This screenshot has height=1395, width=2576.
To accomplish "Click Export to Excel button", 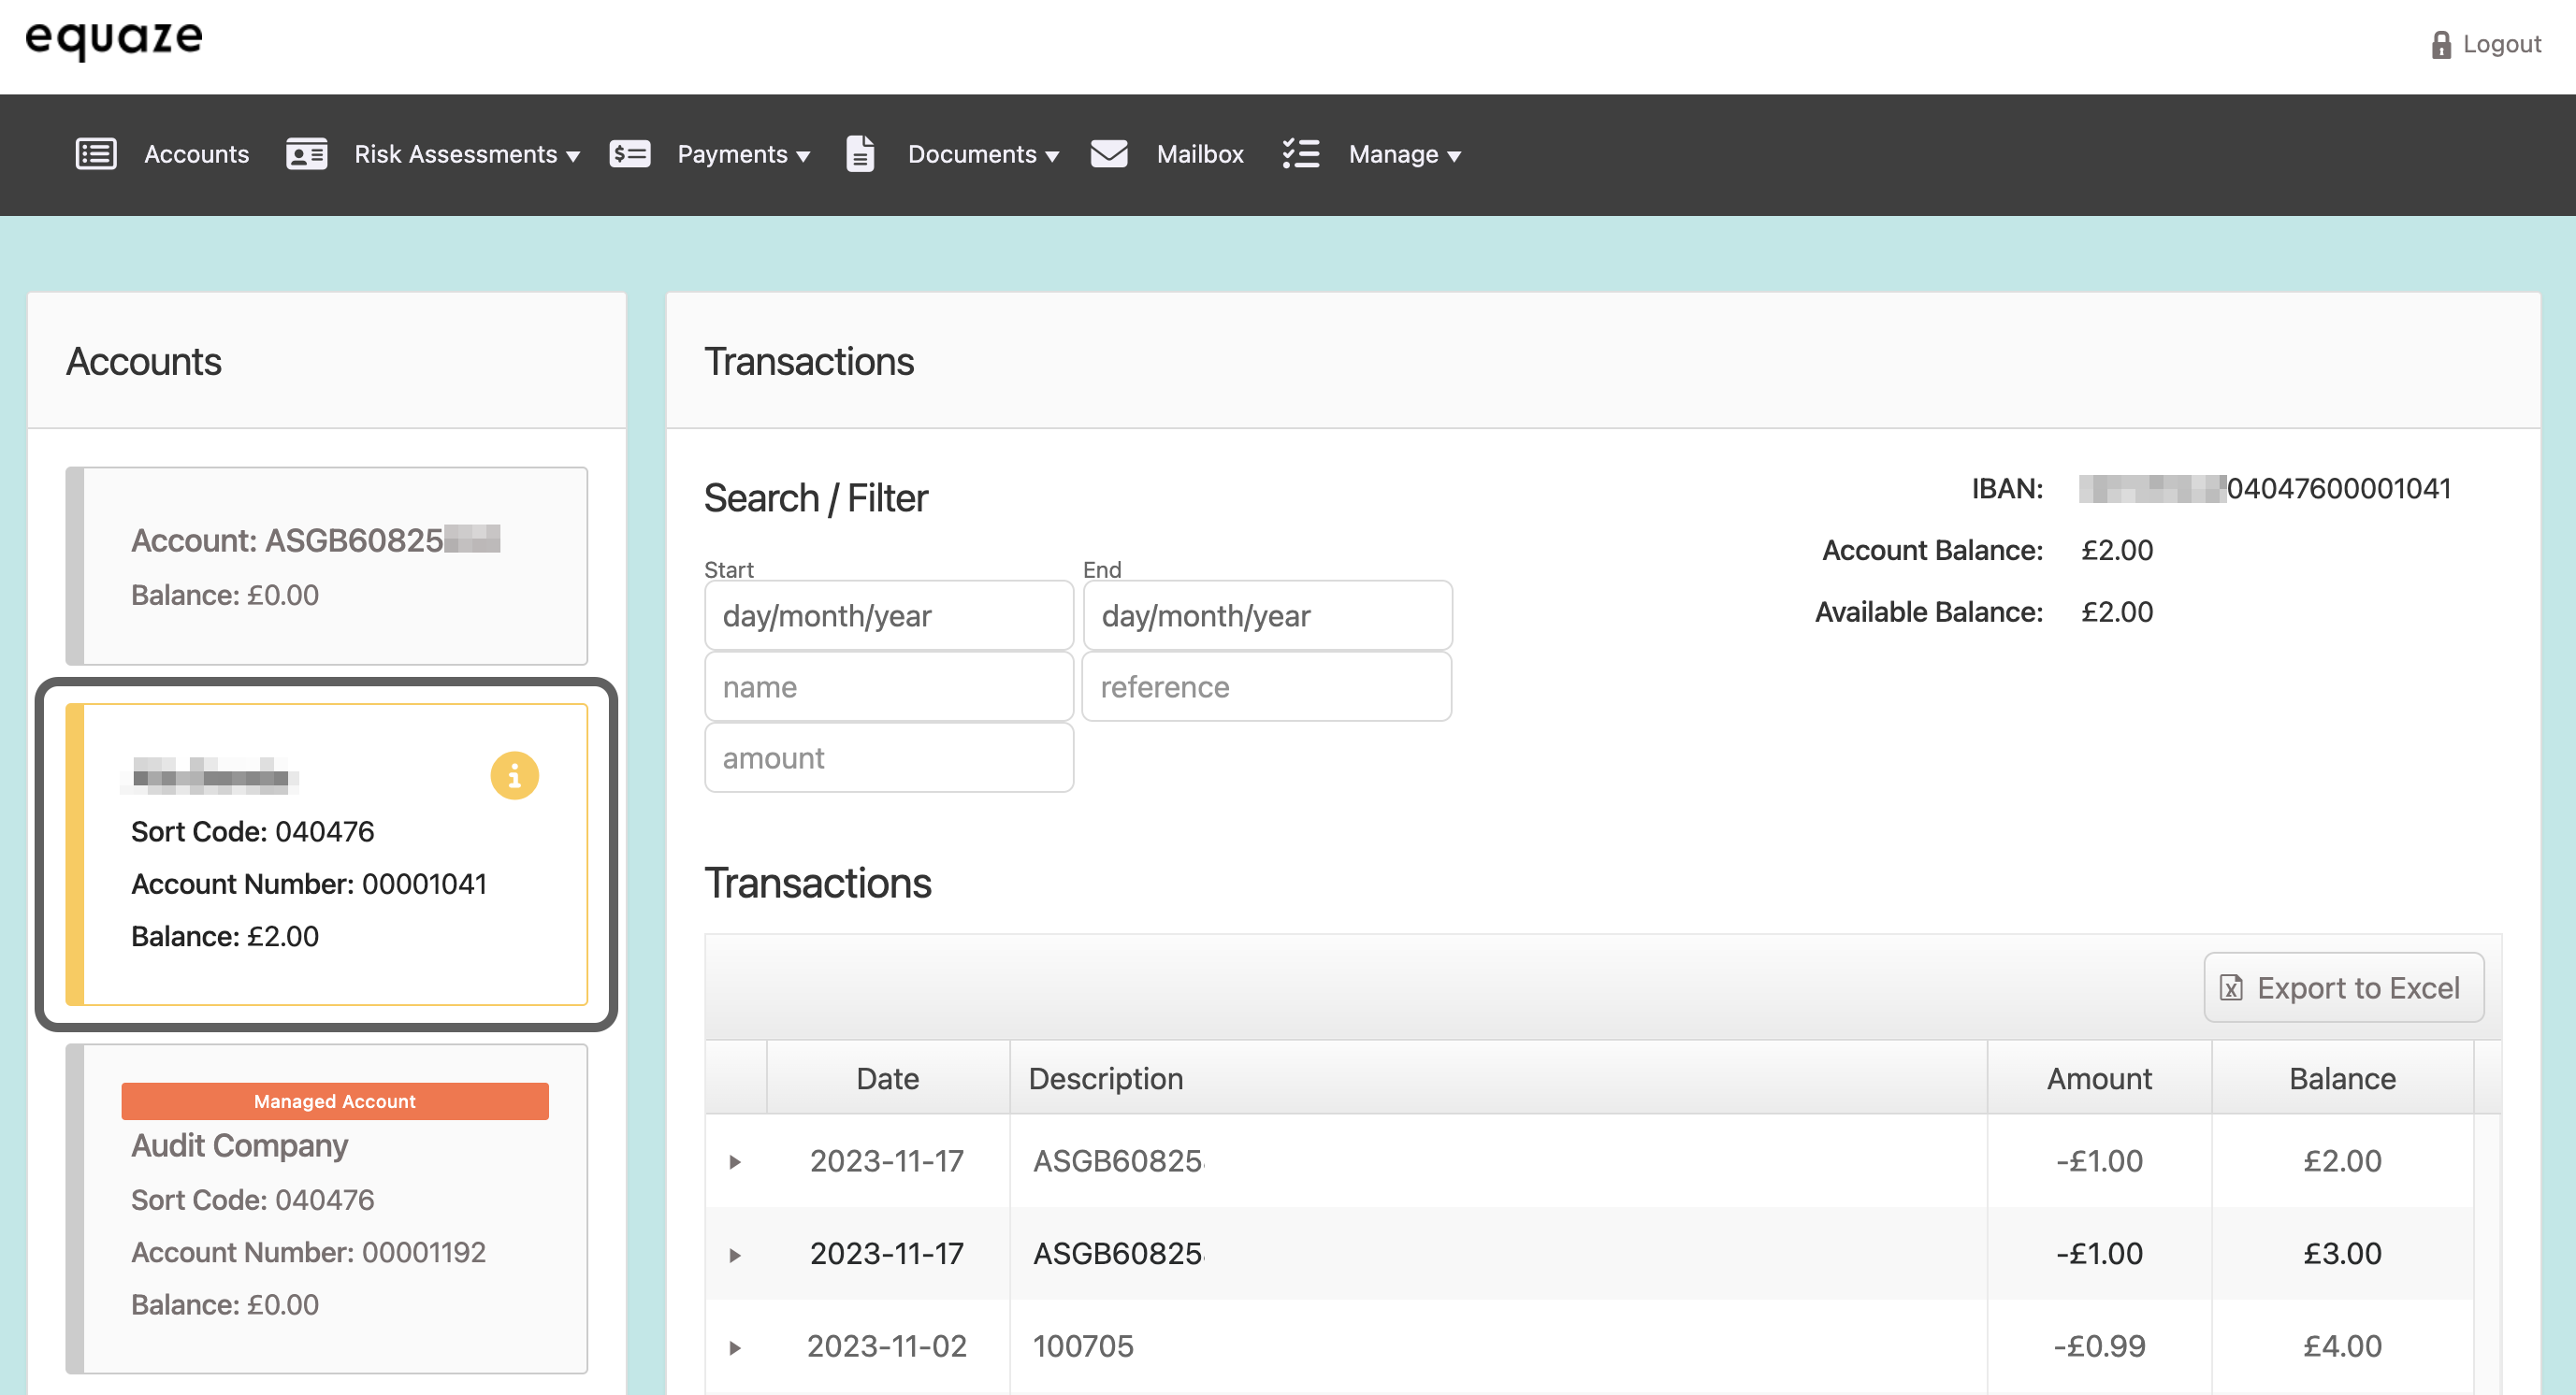I will click(x=2343, y=987).
